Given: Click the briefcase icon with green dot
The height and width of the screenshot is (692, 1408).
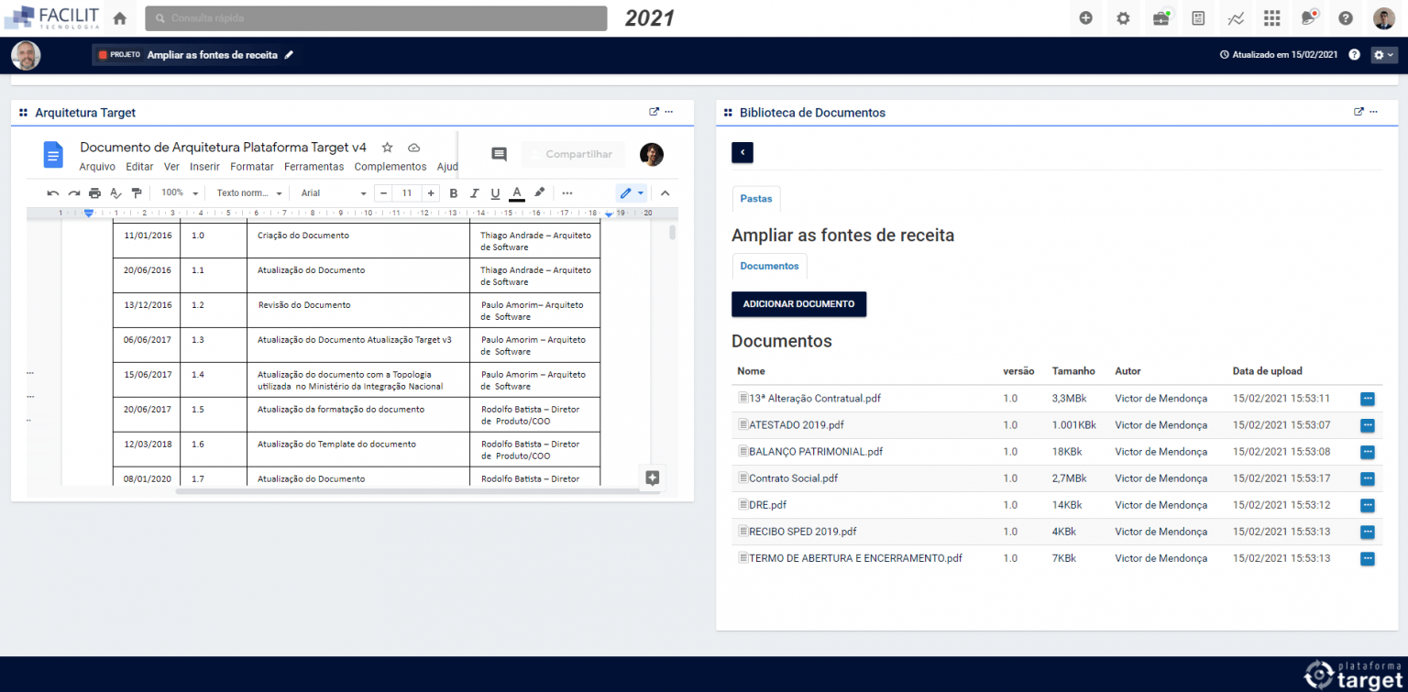Looking at the screenshot, I should [x=1160, y=17].
